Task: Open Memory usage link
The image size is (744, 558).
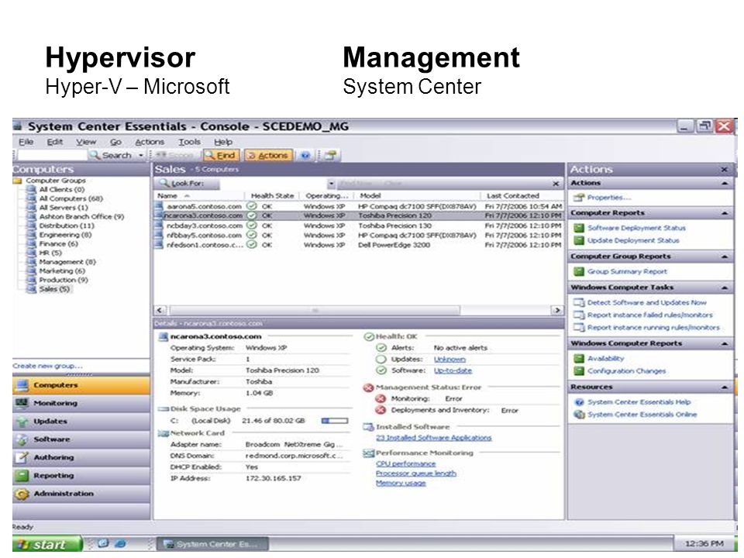Action: [x=401, y=483]
